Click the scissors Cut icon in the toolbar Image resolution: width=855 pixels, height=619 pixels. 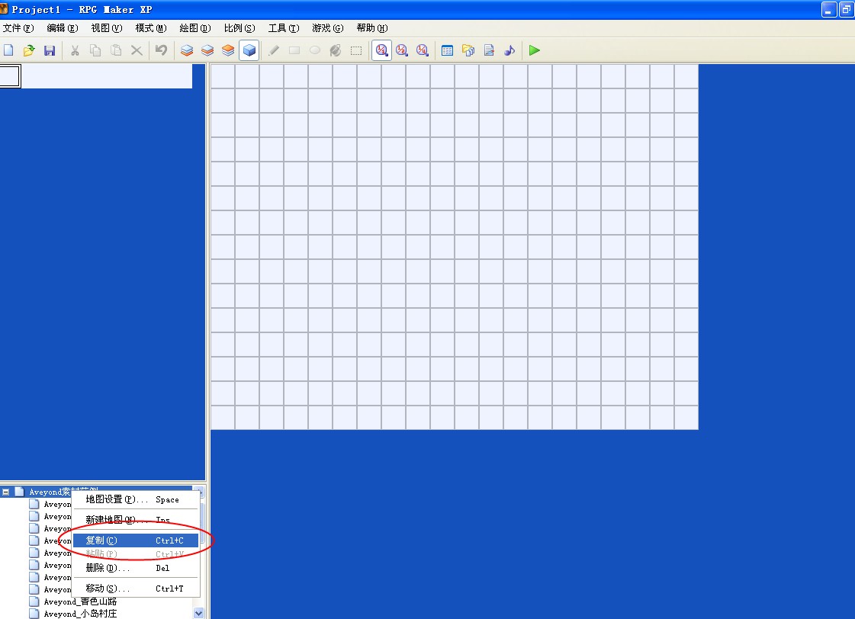tap(75, 50)
